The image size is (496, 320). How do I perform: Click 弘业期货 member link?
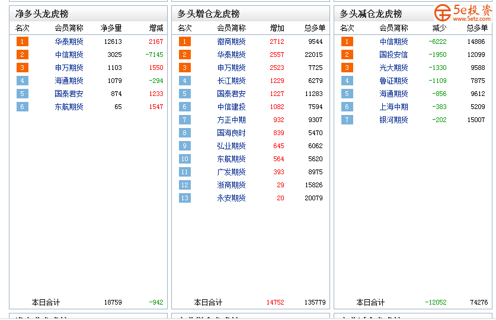click(x=231, y=146)
